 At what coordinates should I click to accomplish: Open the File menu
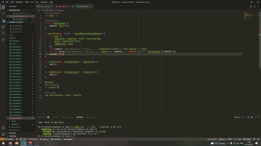(x=7, y=2)
